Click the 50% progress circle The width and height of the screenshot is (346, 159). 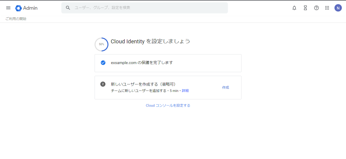pos(101,44)
